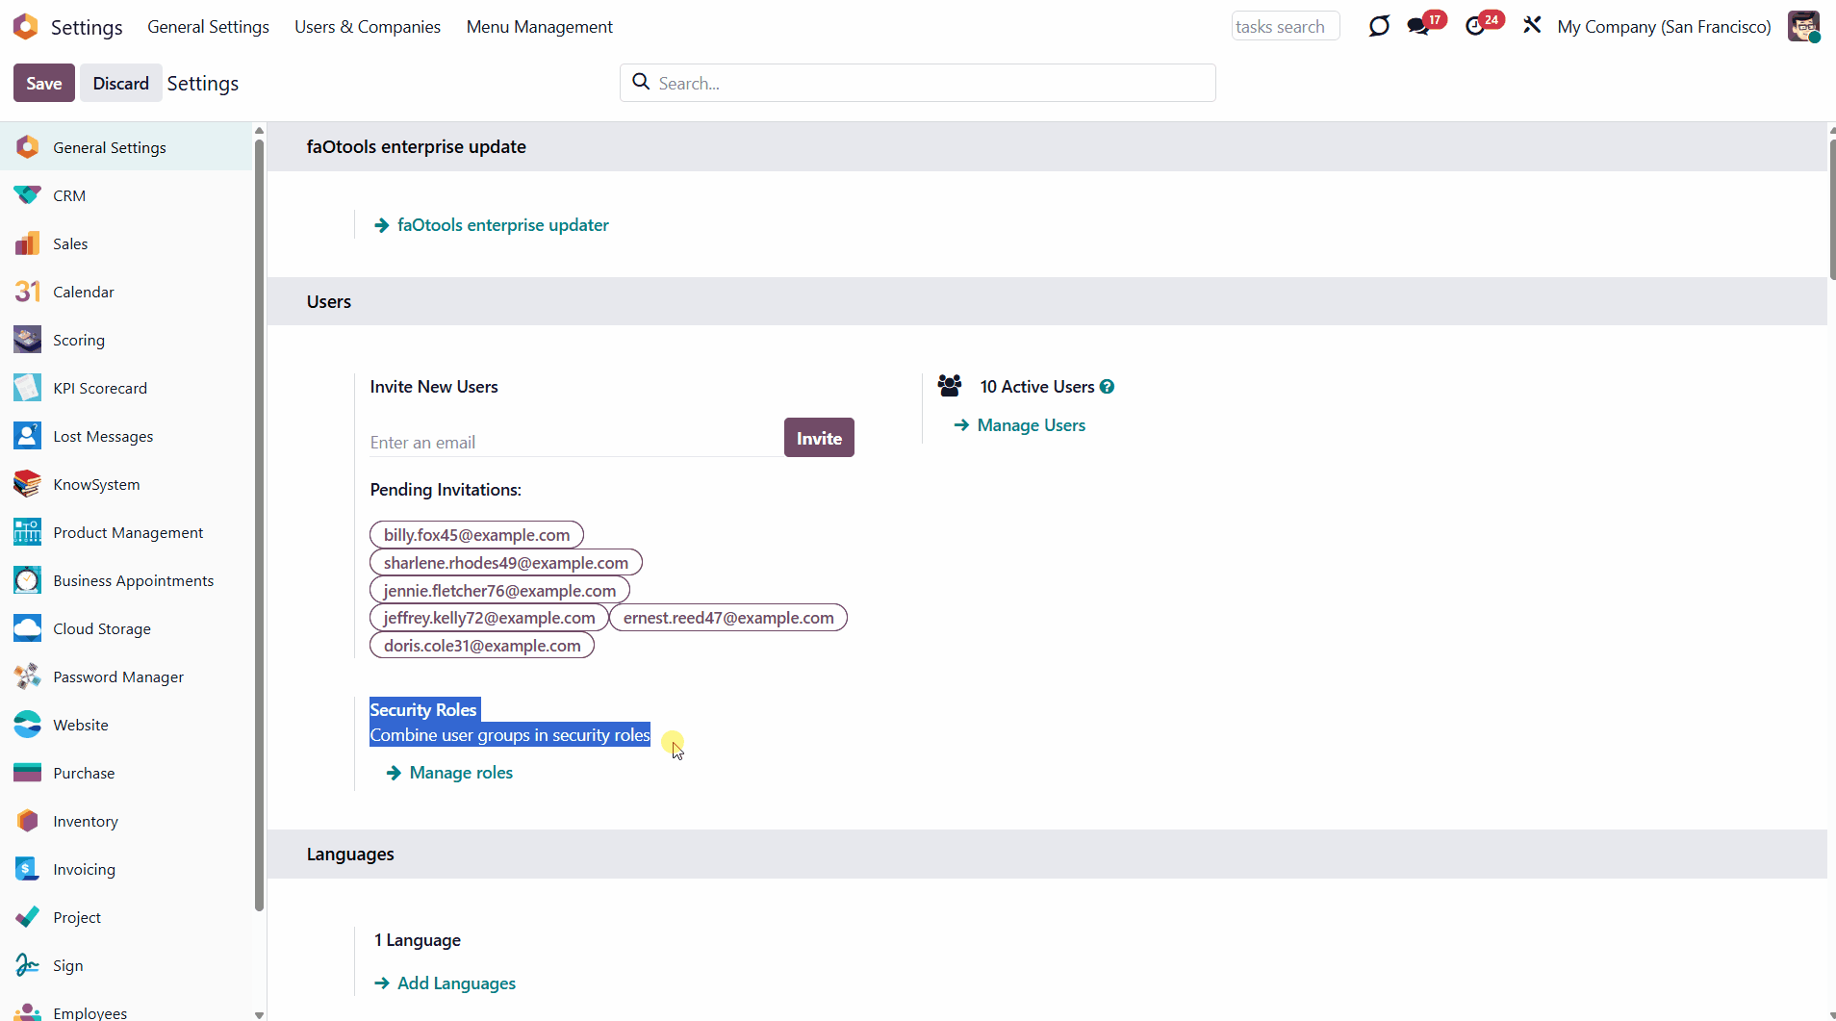Open the CRM settings icon in sidebar

(27, 195)
